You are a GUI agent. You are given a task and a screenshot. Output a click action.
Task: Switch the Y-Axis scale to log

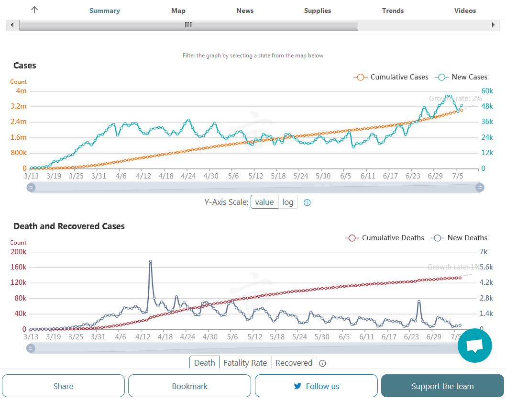287,202
